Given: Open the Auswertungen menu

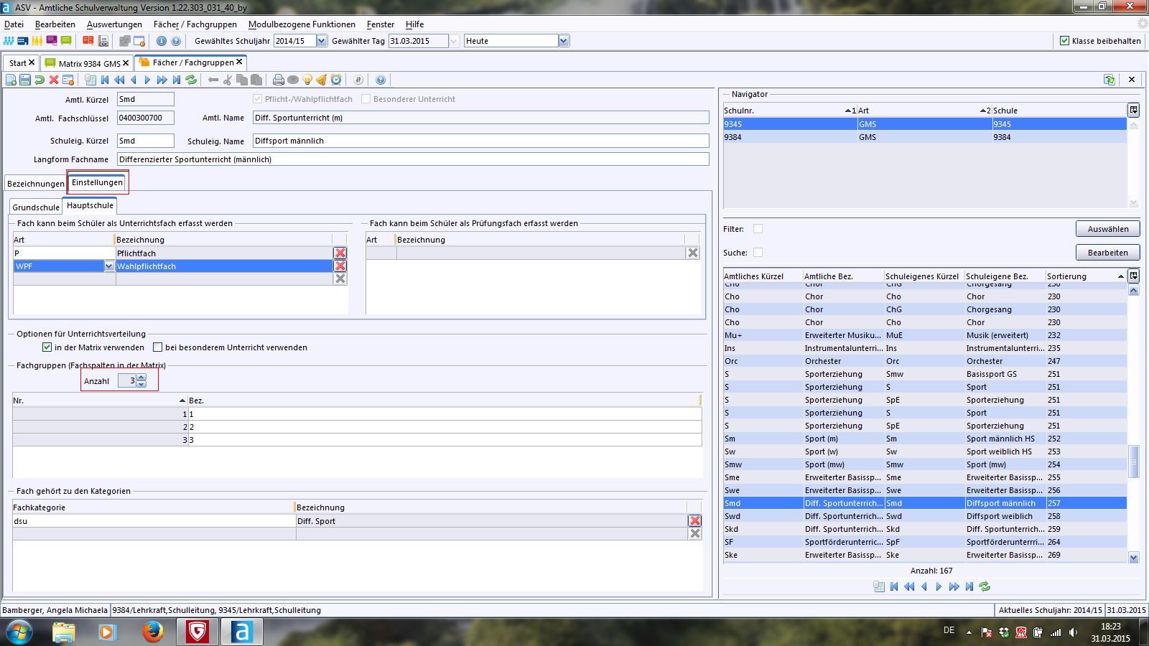Looking at the screenshot, I should (x=114, y=24).
